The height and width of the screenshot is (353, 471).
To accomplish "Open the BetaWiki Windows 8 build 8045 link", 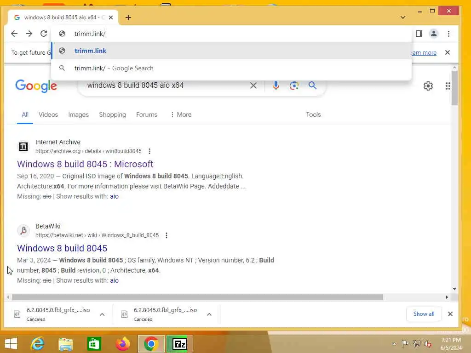I will pyautogui.click(x=62, y=248).
